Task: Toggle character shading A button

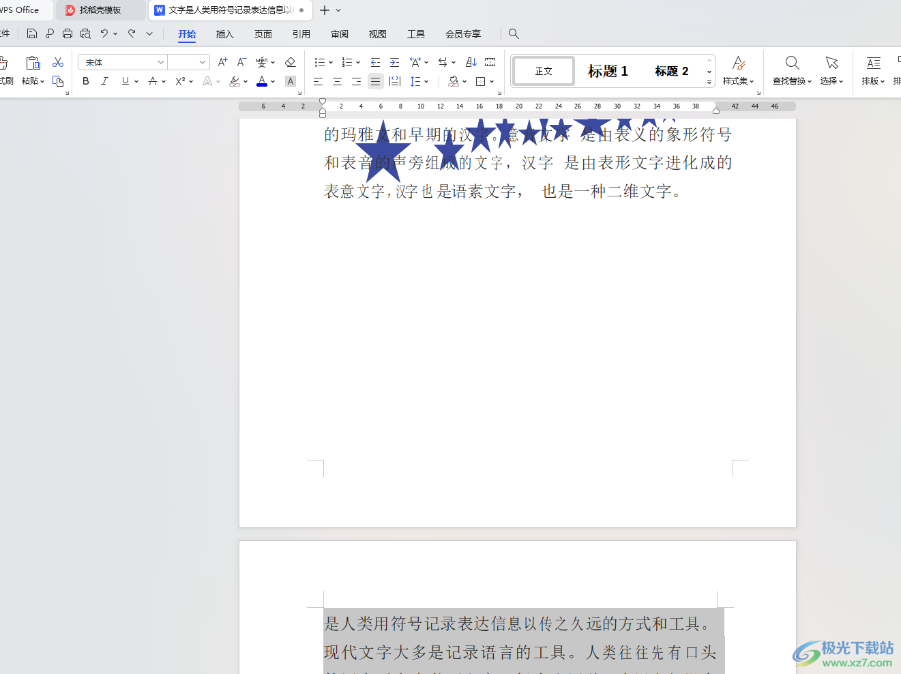Action: point(291,81)
